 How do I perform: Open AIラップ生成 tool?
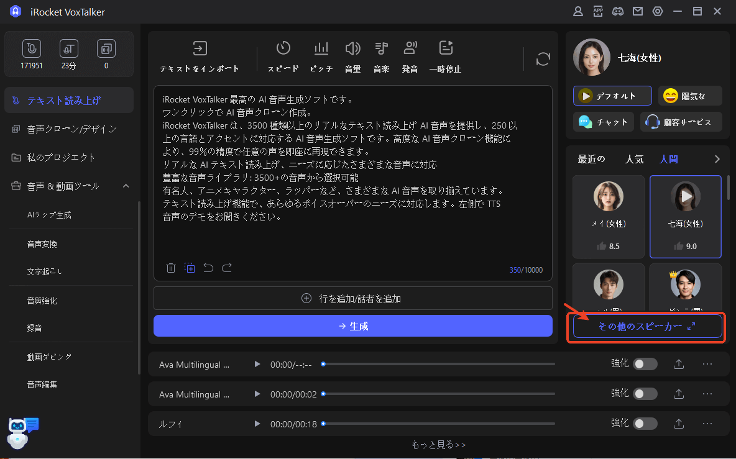[x=49, y=215]
